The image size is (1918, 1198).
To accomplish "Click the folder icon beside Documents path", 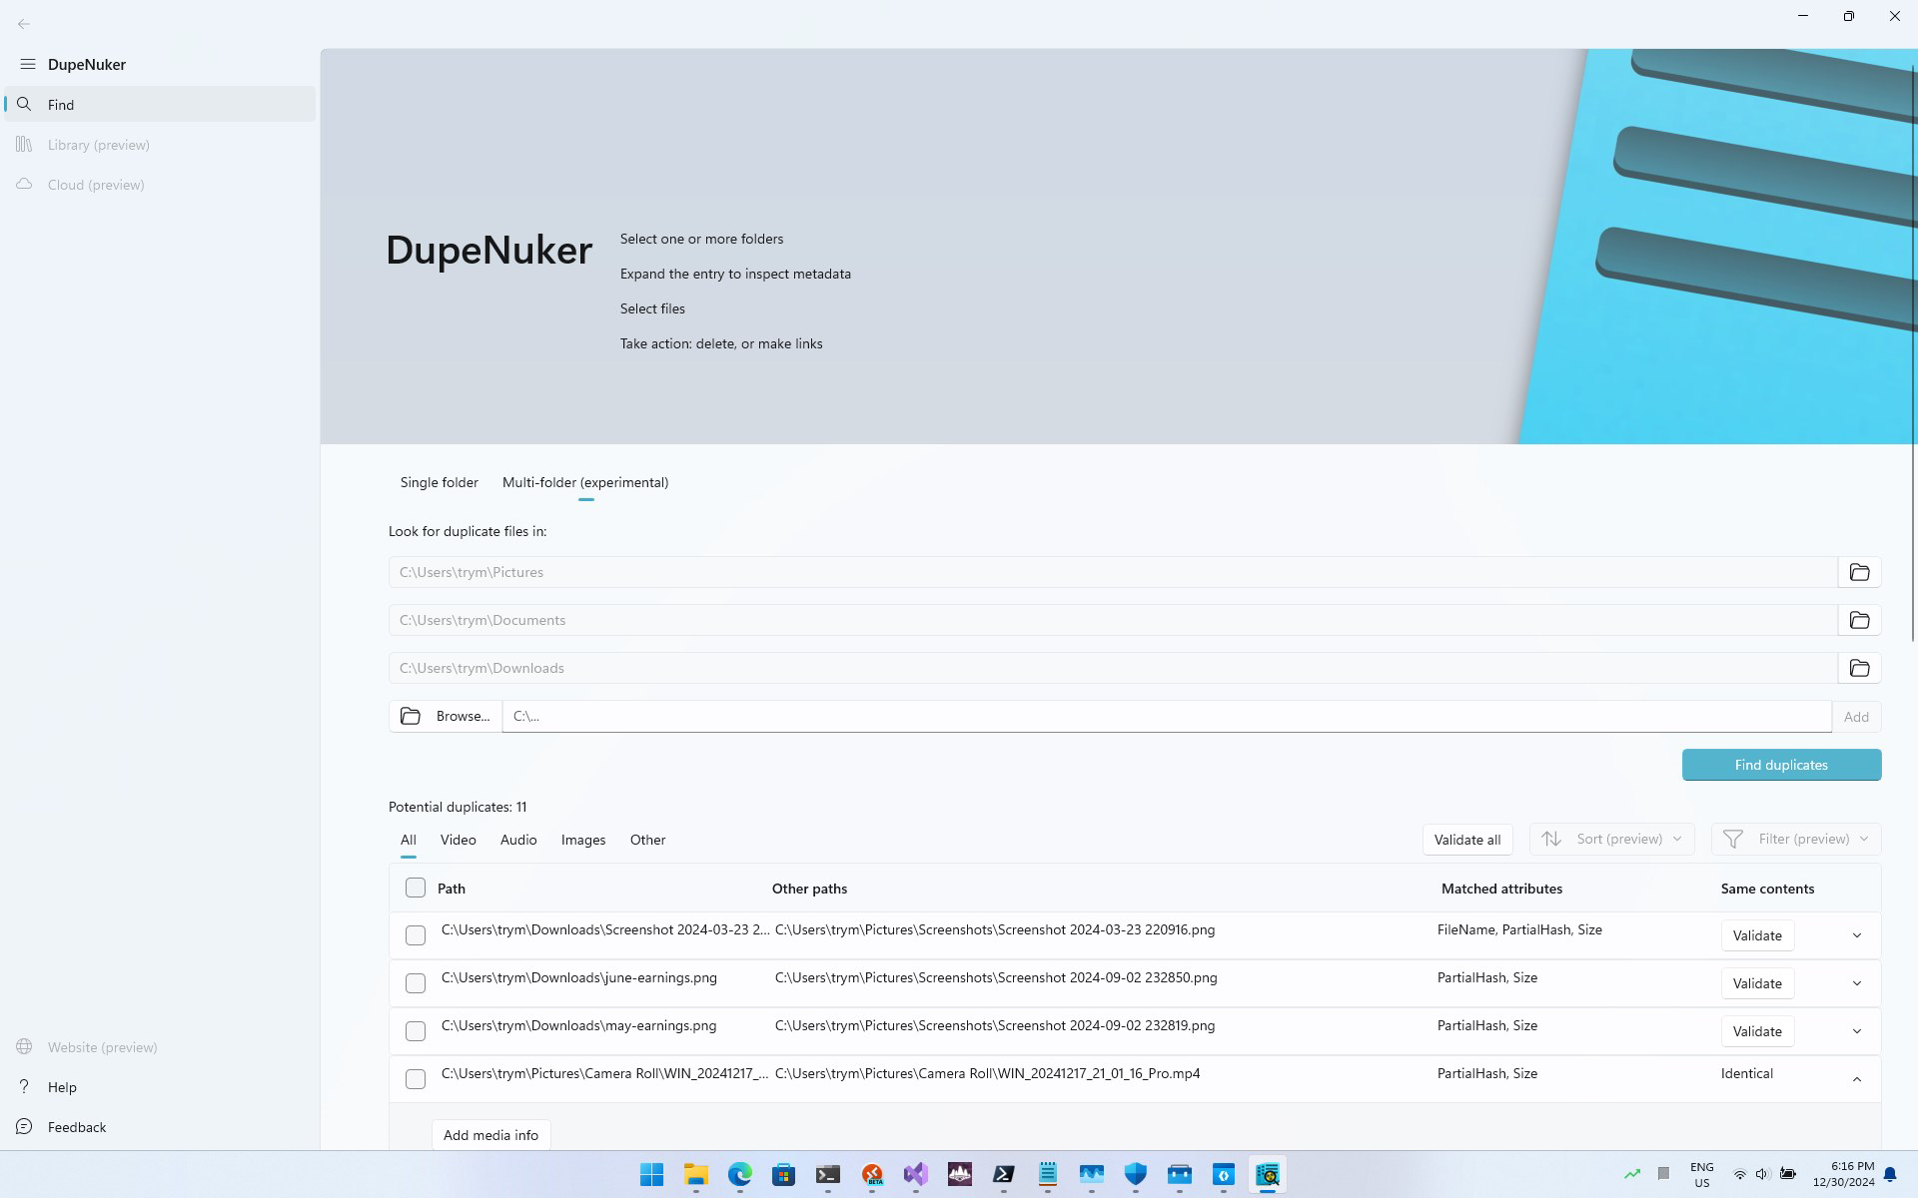I will (1859, 620).
